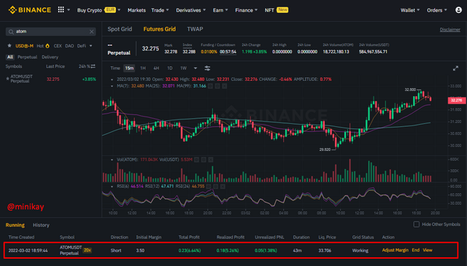Image resolution: width=467 pixels, height=266 pixels.
Task: Click the Binance logo
Action: (x=30, y=9)
